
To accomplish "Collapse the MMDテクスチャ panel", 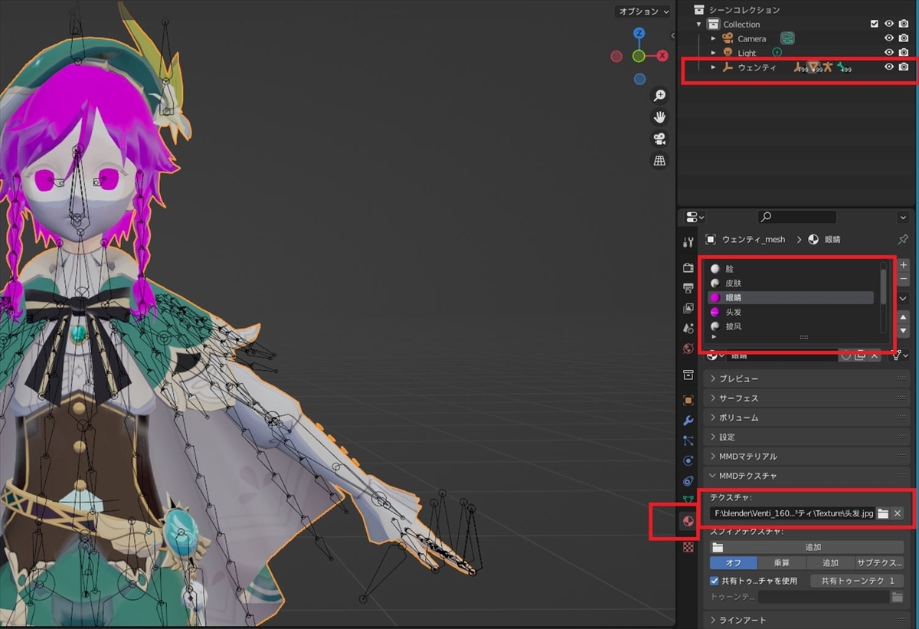I will point(807,476).
